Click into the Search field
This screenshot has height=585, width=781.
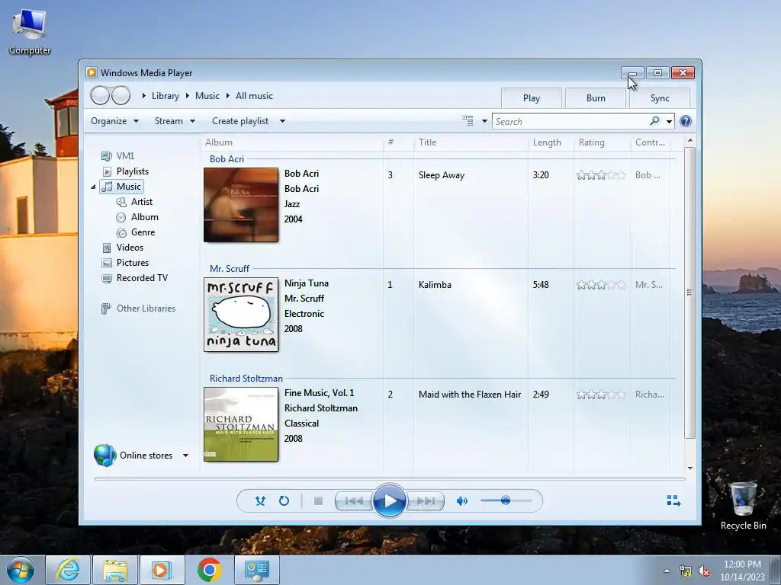pos(570,121)
